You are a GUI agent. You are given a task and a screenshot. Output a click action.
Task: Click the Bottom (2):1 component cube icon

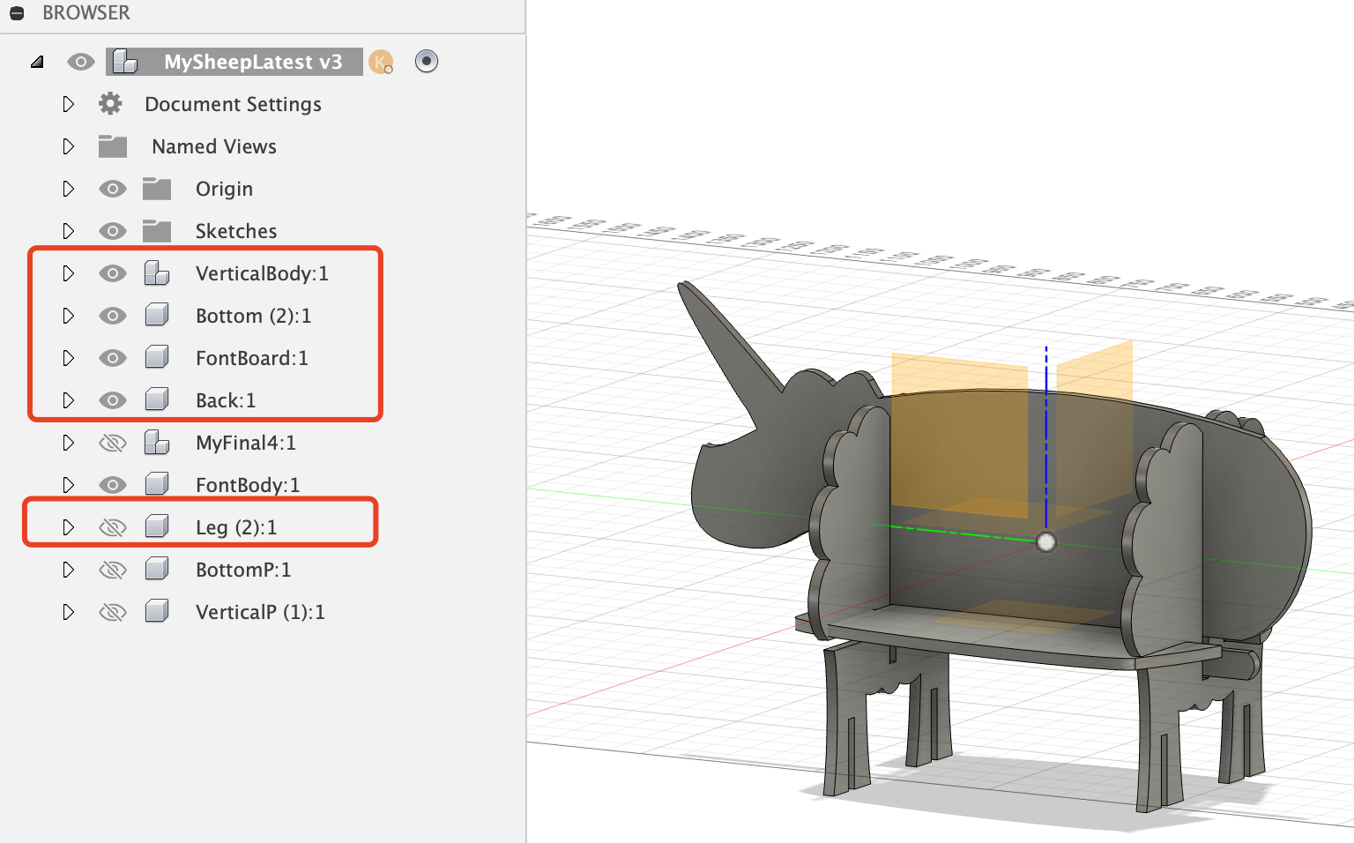point(157,316)
